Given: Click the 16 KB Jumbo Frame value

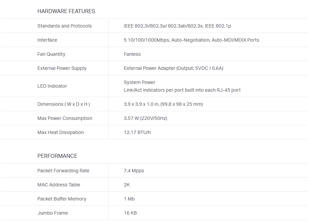Looking at the screenshot, I should (x=130, y=213).
